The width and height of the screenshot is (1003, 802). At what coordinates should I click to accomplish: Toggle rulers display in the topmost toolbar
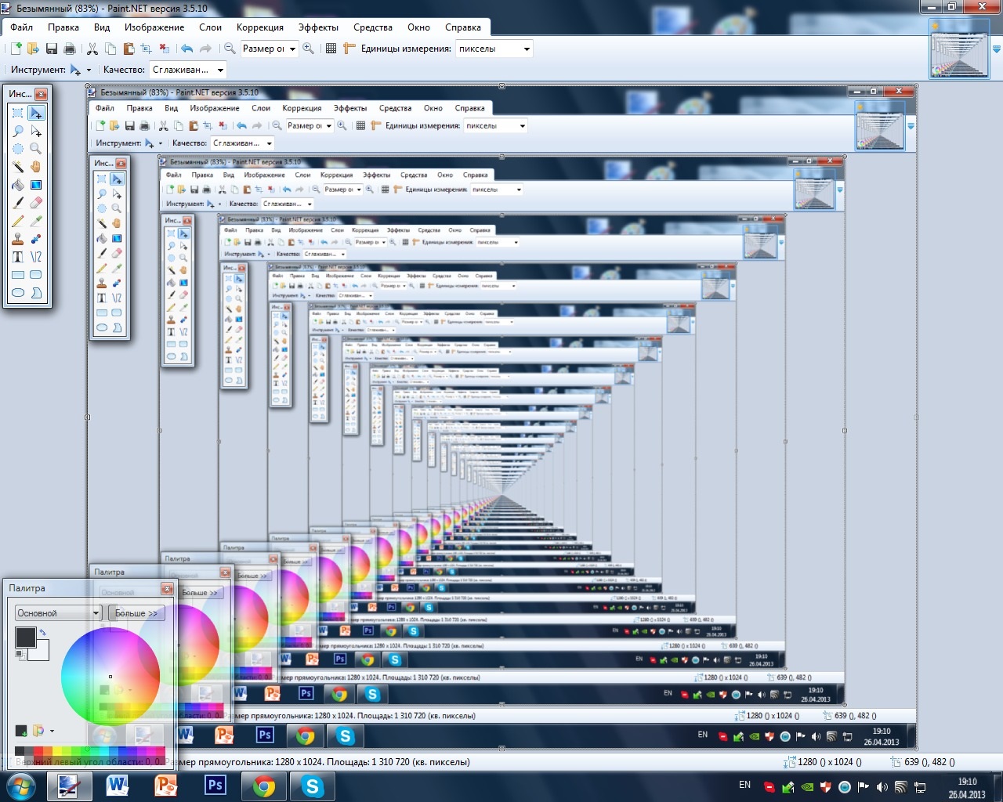click(x=349, y=49)
